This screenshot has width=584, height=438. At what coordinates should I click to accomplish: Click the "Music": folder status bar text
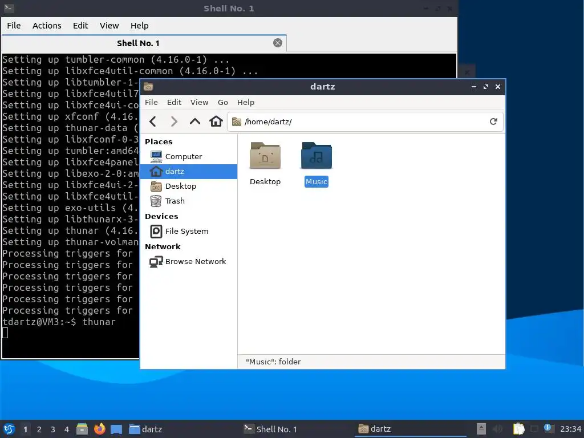(x=273, y=362)
